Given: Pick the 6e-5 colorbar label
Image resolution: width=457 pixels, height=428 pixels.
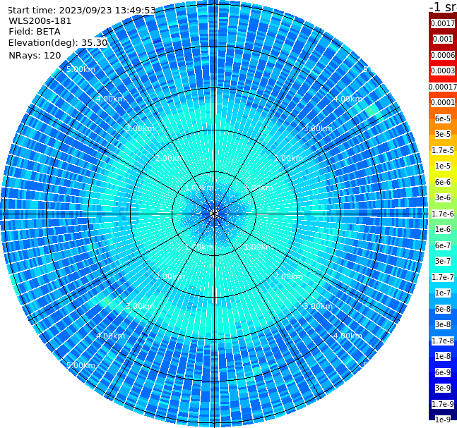Looking at the screenshot, I should click(443, 118).
